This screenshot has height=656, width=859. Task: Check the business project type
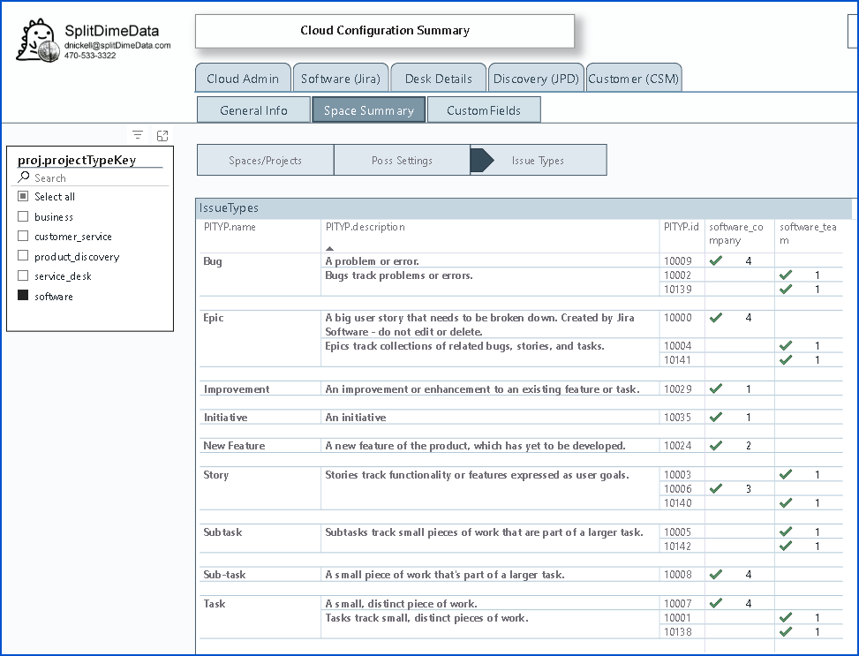tap(23, 216)
